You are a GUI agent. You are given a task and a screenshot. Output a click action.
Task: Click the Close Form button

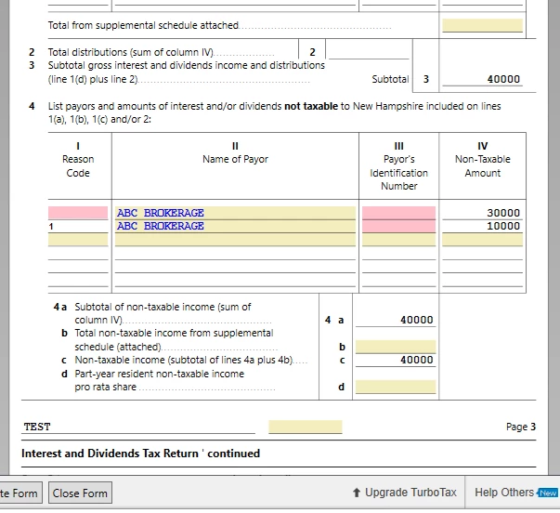point(80,493)
